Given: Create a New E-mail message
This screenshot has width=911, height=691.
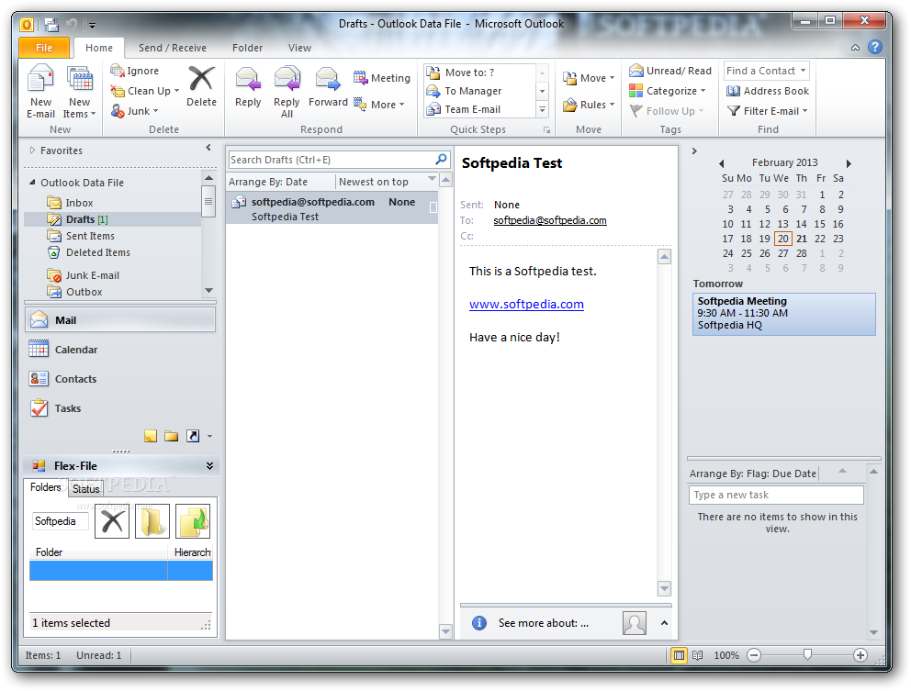Looking at the screenshot, I should click(x=40, y=91).
